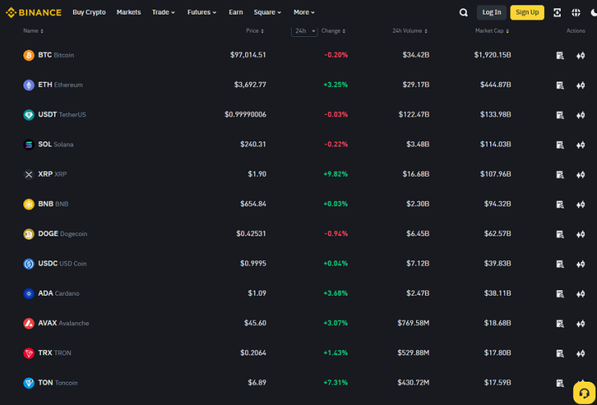Select DOGE change value -0.94%

point(336,234)
